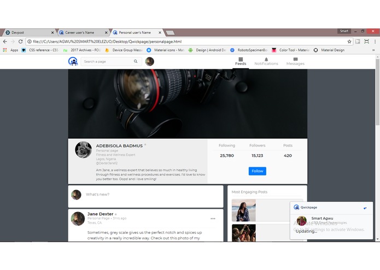
Task: Open Chrome three-dot menu
Action: coord(375,42)
